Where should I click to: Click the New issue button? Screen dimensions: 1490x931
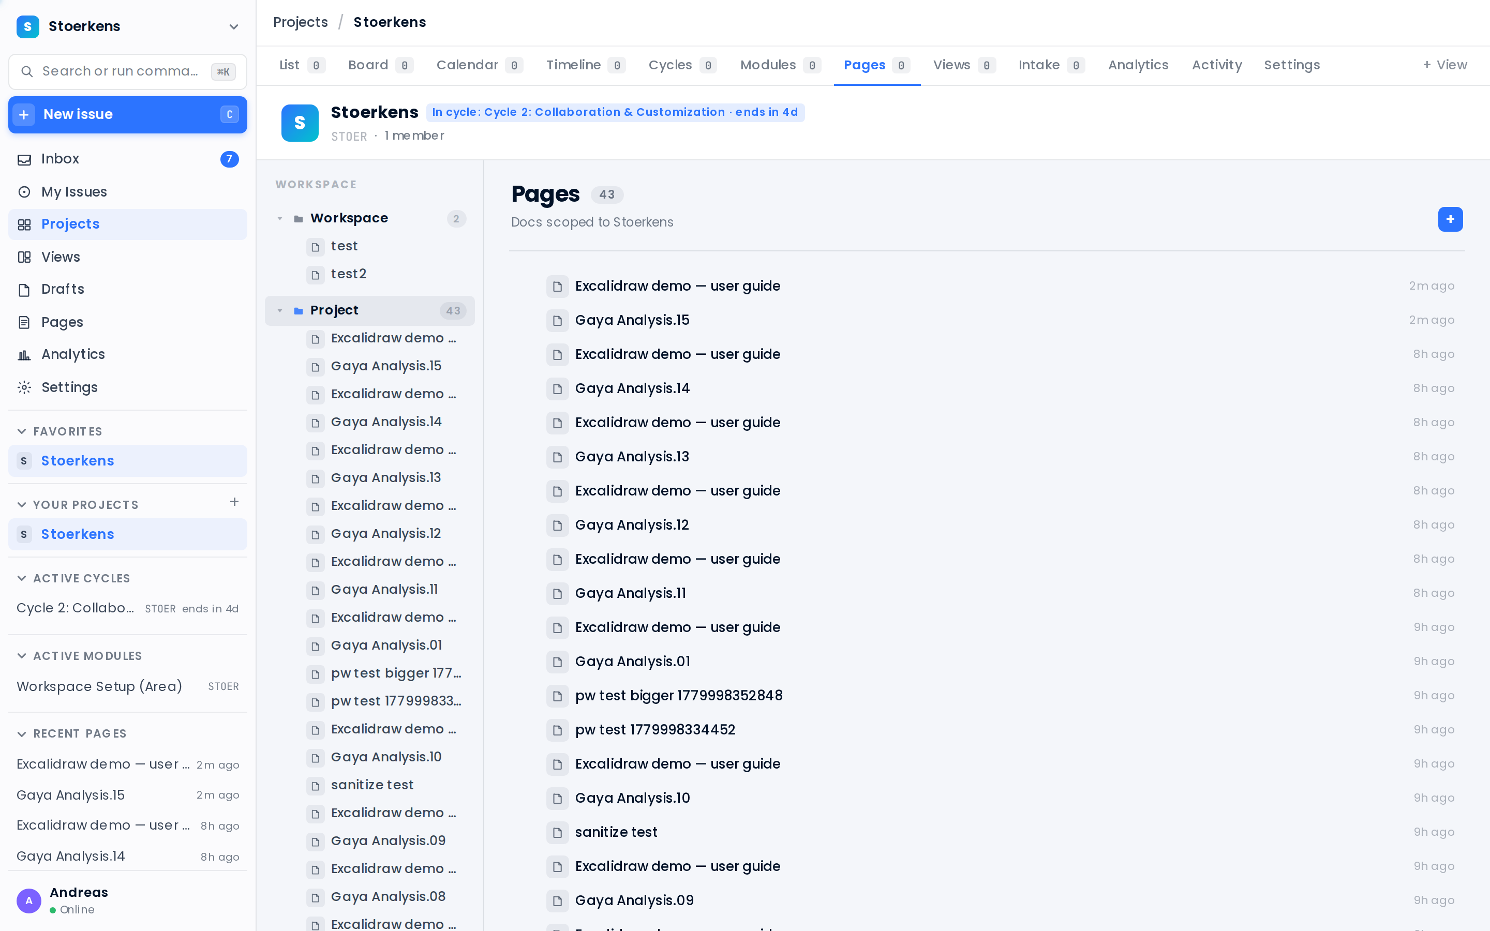pyautogui.click(x=127, y=114)
